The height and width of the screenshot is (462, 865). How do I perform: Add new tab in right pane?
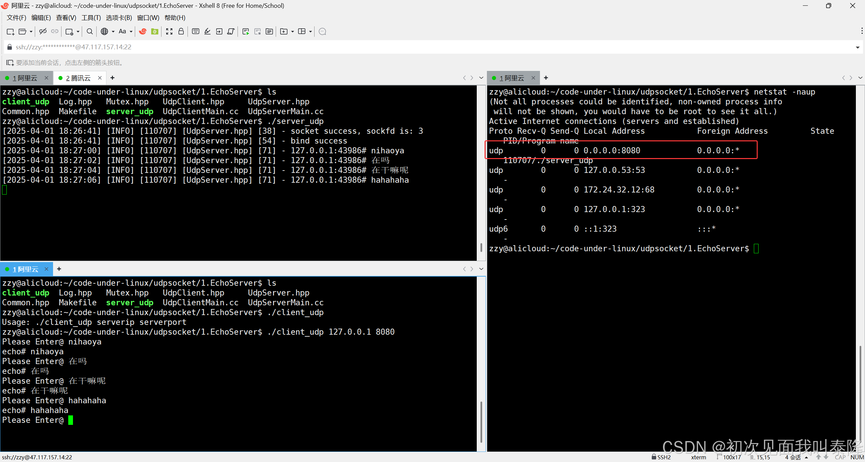tap(546, 78)
